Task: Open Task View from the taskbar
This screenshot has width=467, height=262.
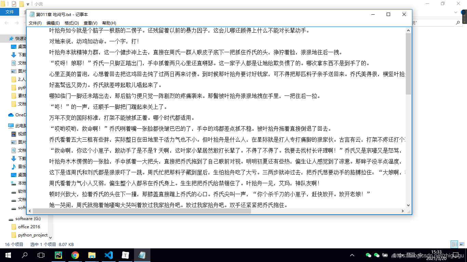Action: 41,255
